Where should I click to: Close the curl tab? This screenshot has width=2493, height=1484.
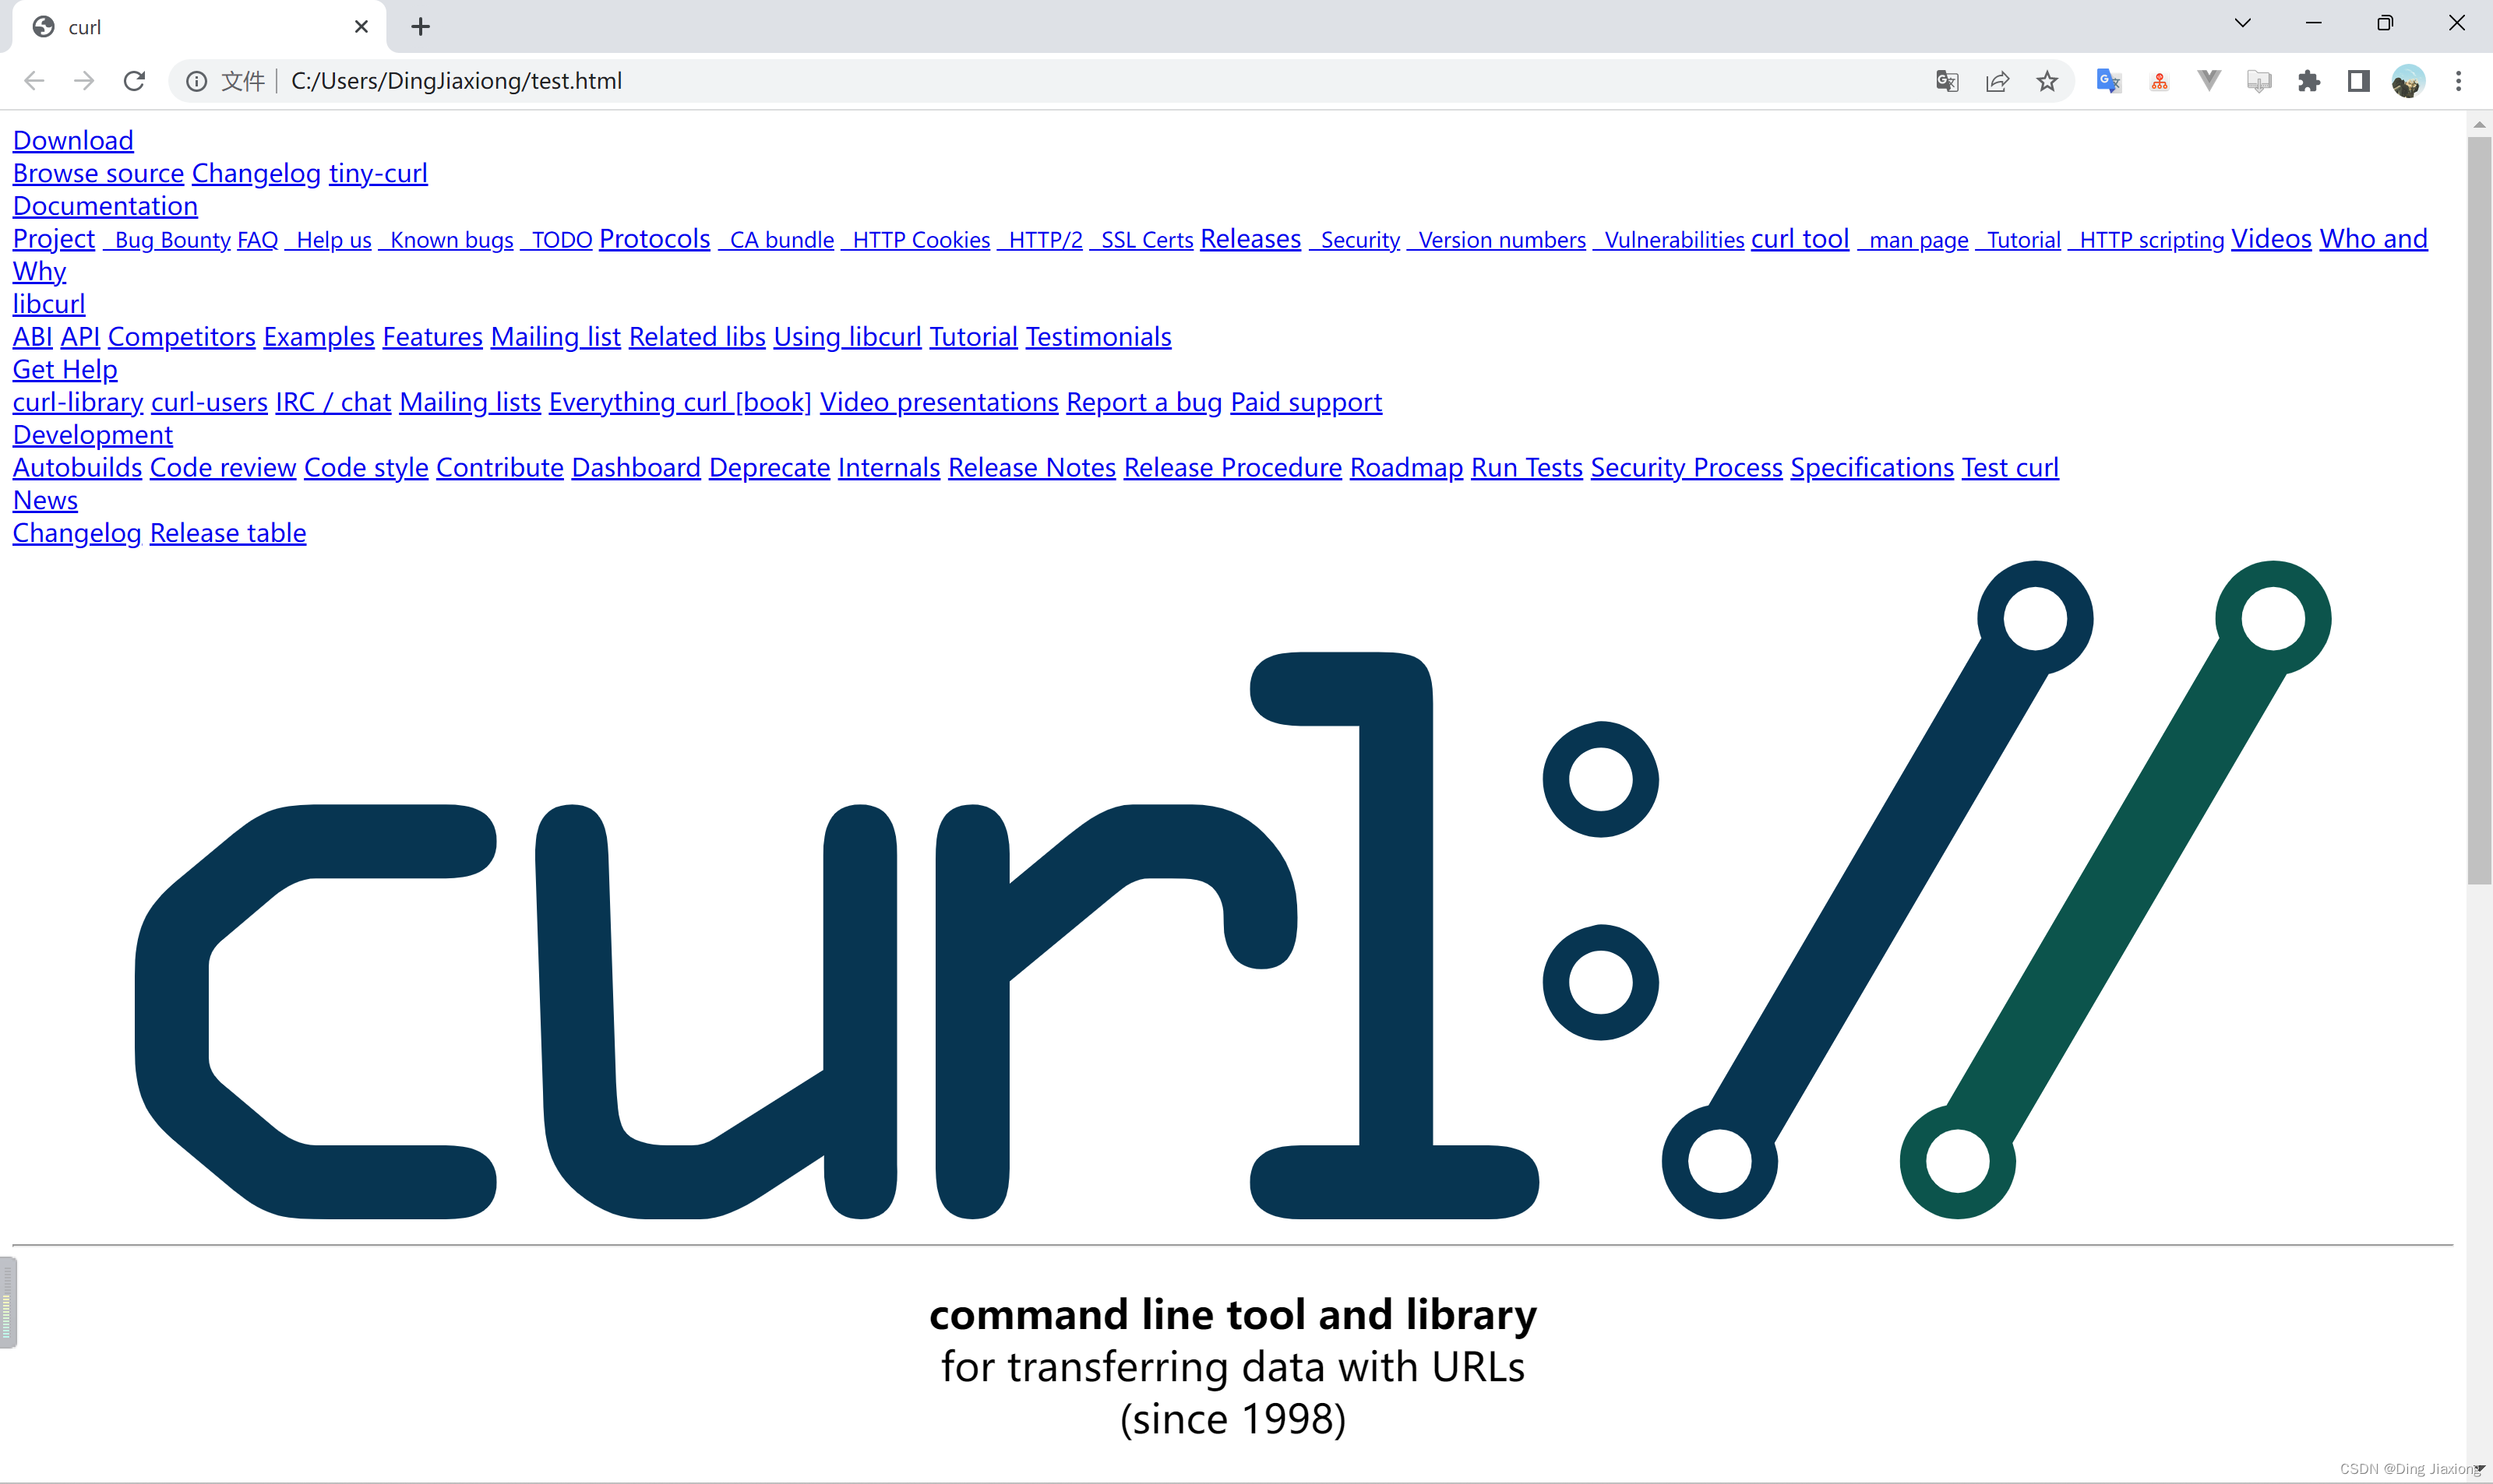pyautogui.click(x=361, y=27)
